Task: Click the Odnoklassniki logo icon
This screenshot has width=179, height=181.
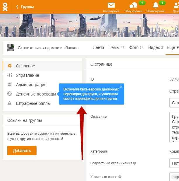Action: point(5,6)
